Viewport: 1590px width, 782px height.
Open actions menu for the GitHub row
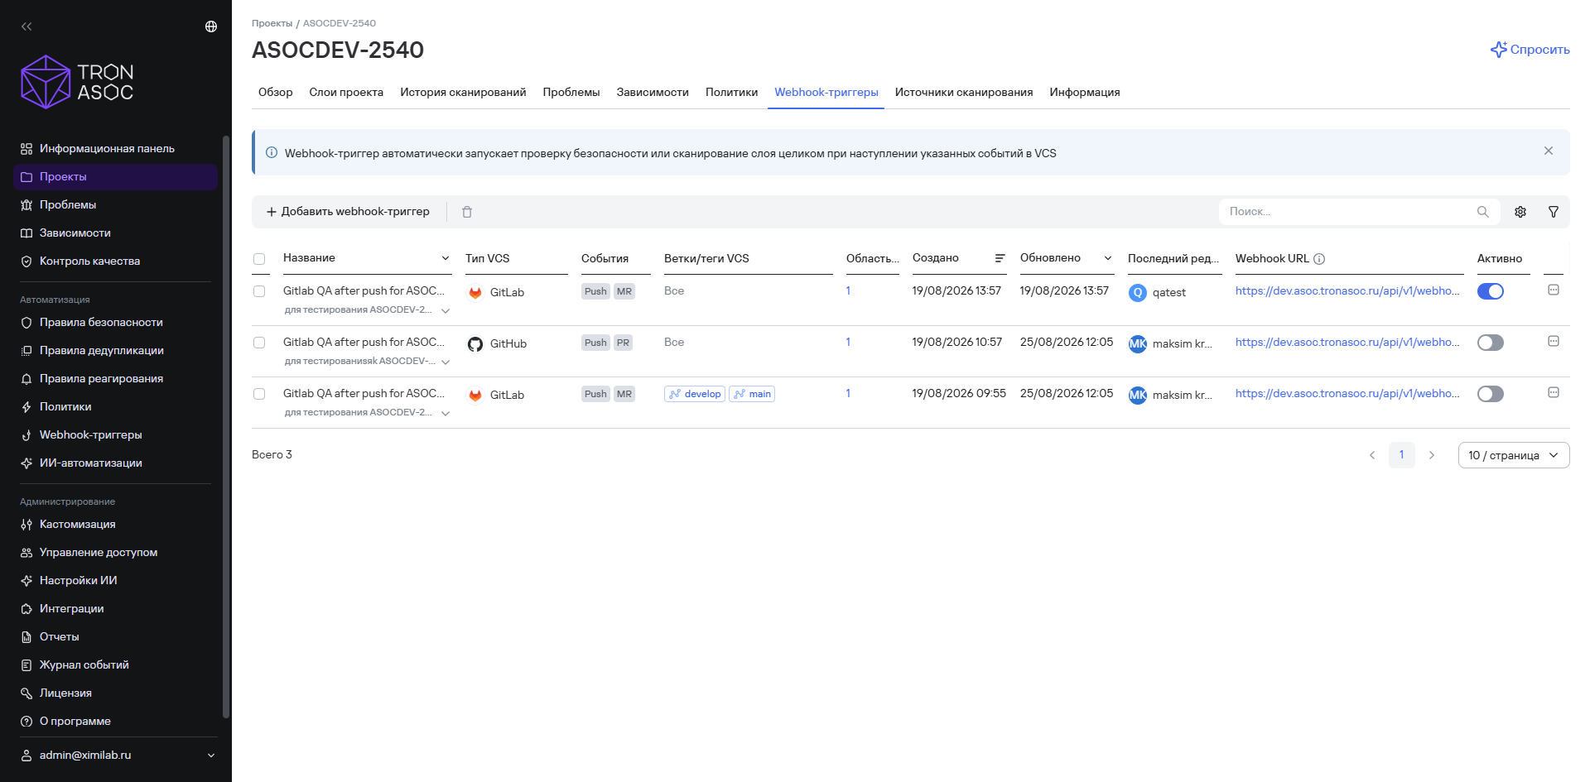pos(1554,342)
